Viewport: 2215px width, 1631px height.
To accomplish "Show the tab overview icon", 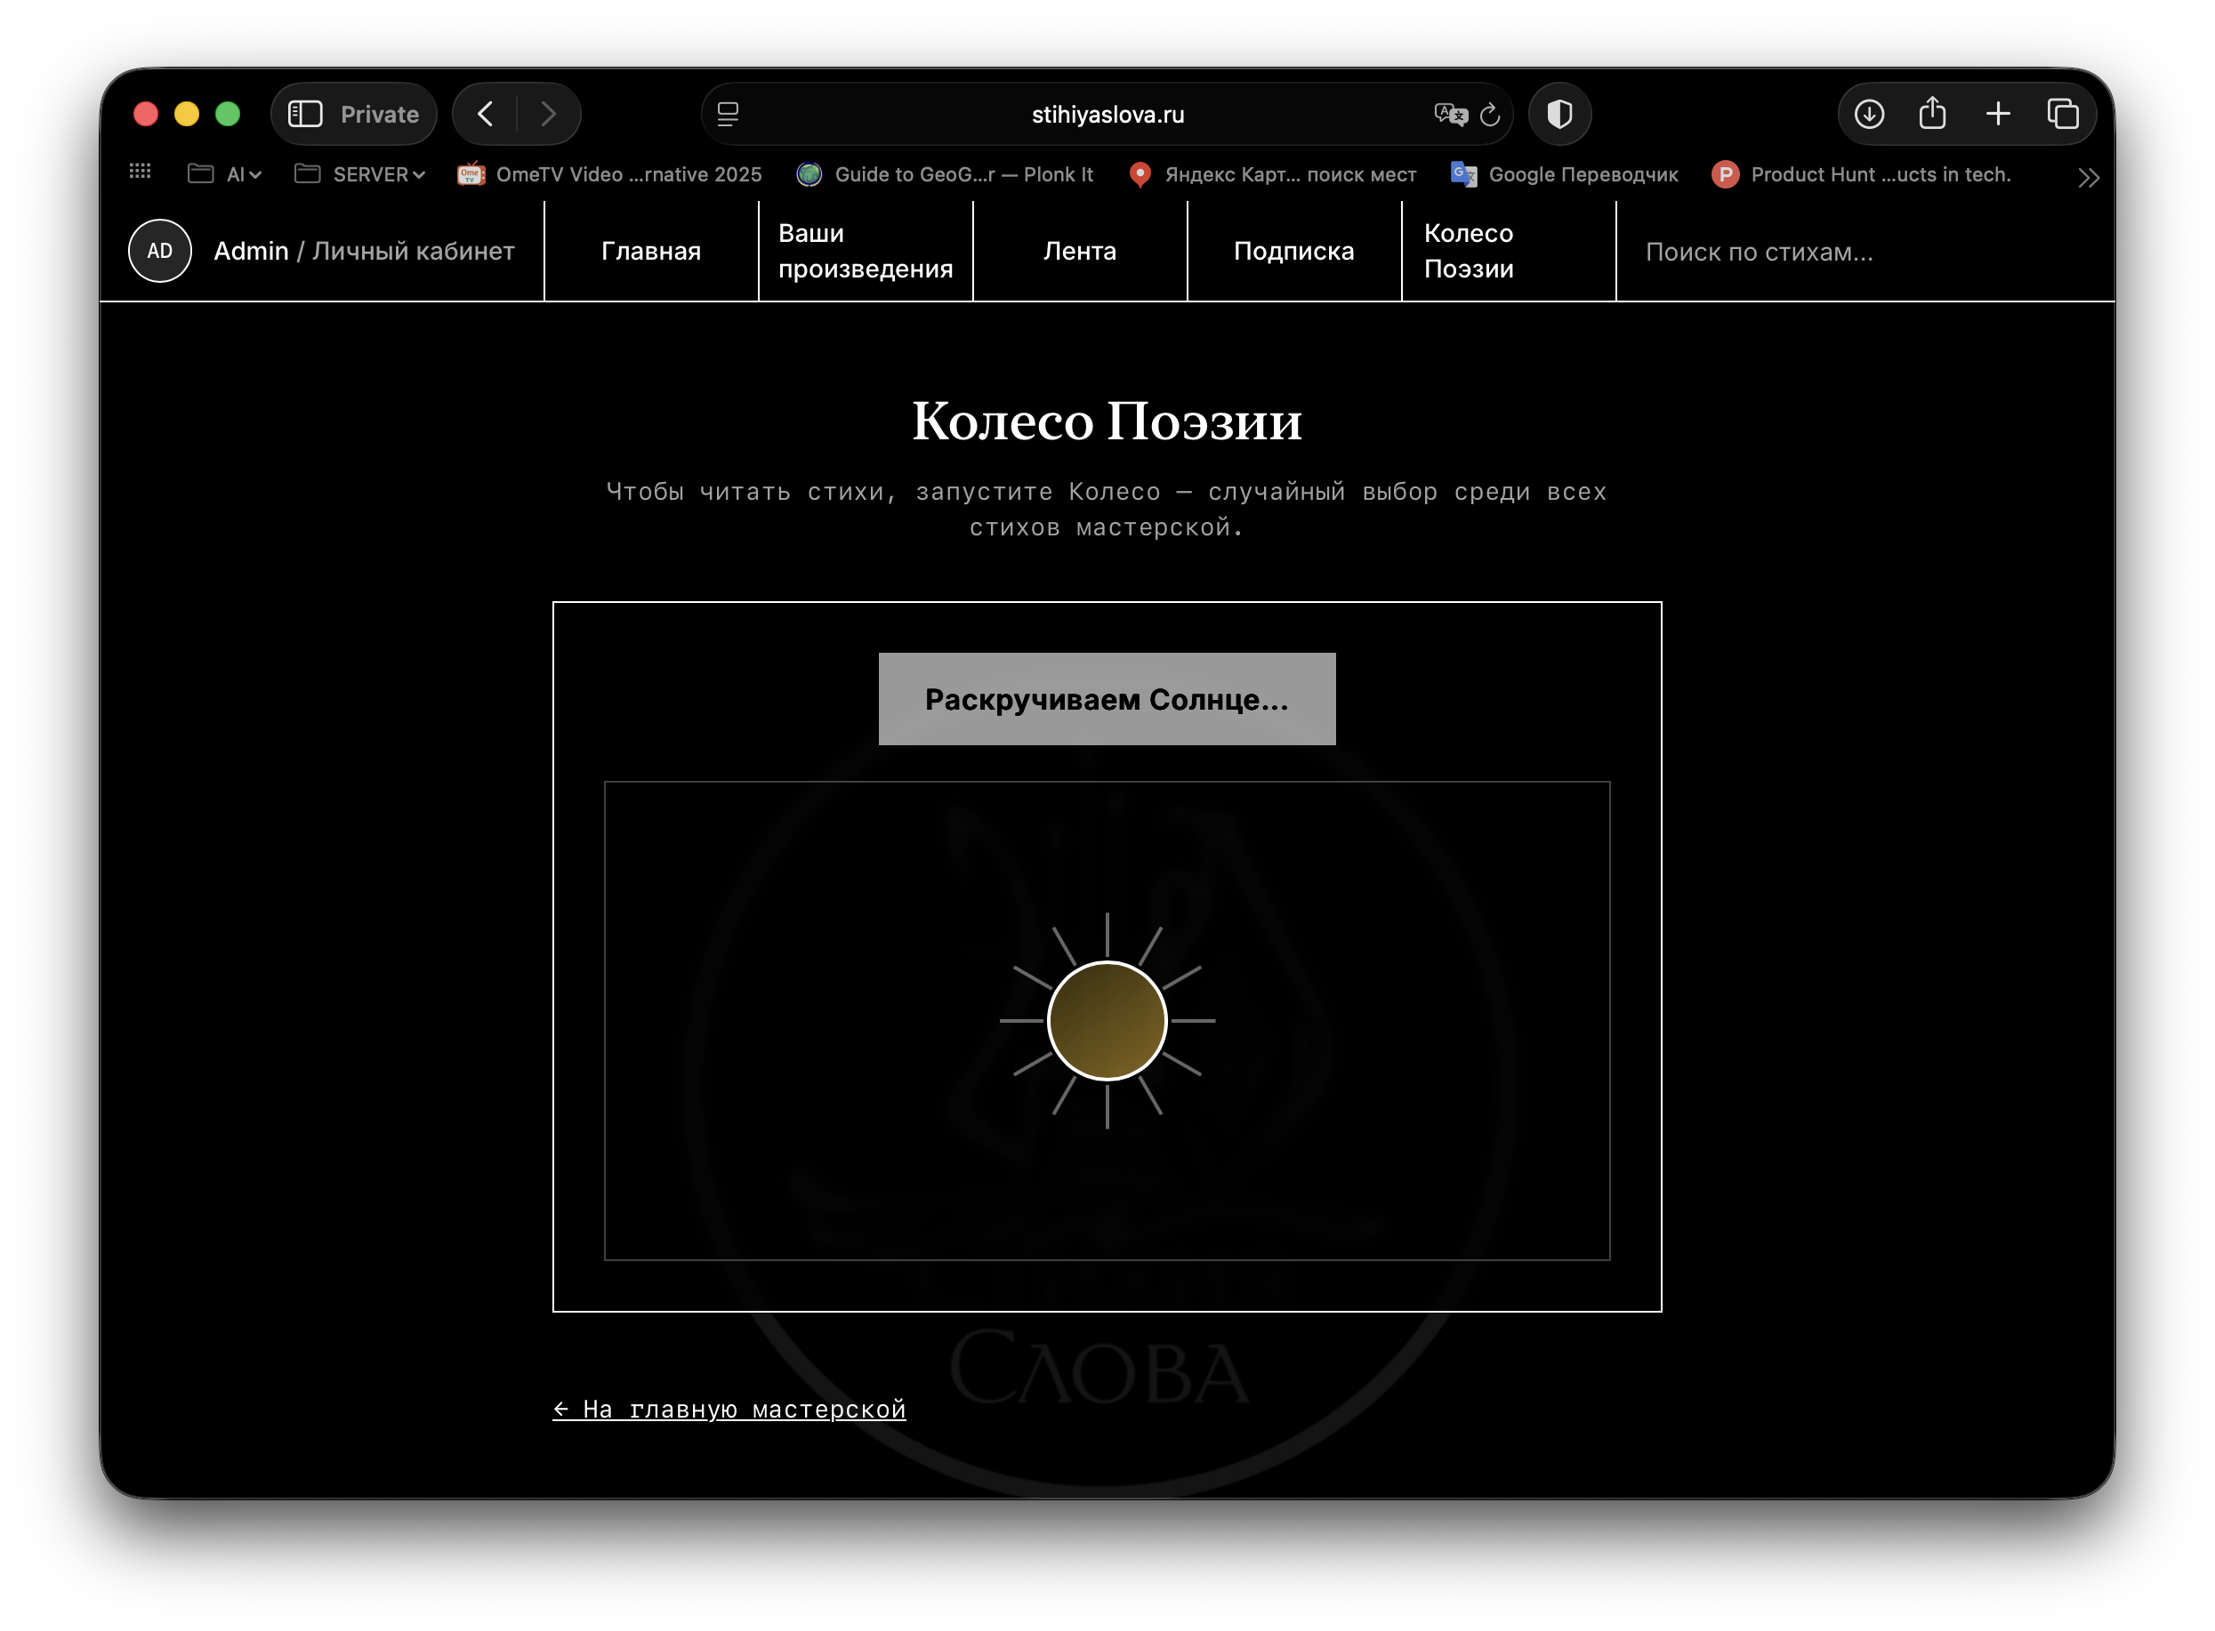I will point(2063,115).
